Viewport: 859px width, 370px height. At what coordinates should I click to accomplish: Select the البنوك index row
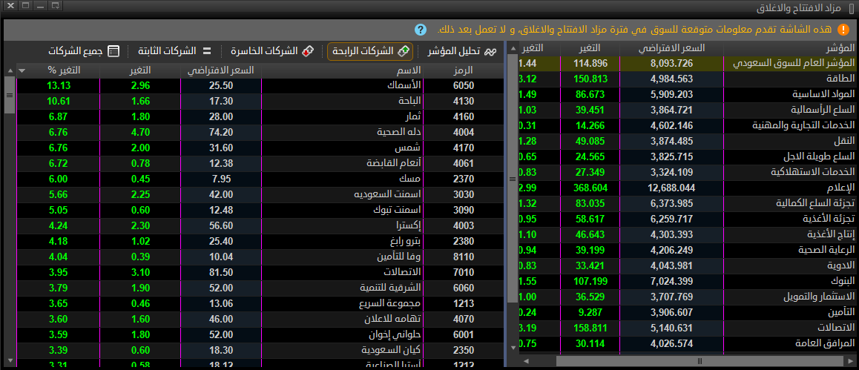687,281
